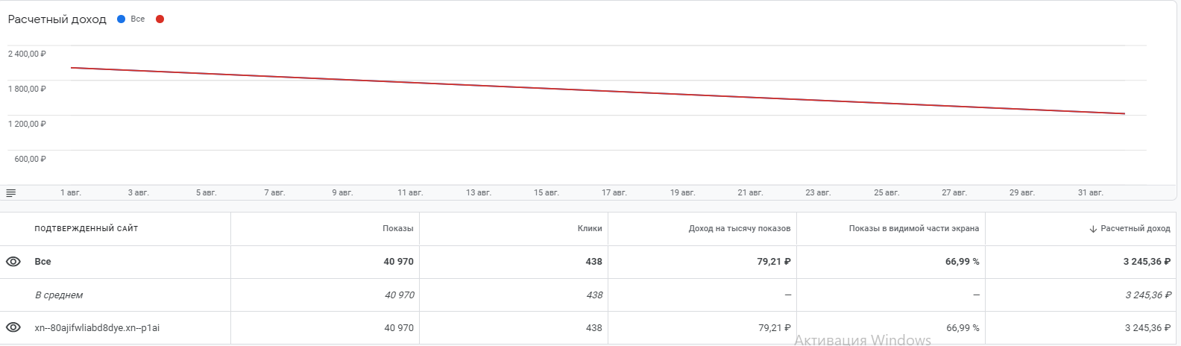Click the Все label in the chart legend
This screenshot has width=1181, height=346.
pos(138,19)
